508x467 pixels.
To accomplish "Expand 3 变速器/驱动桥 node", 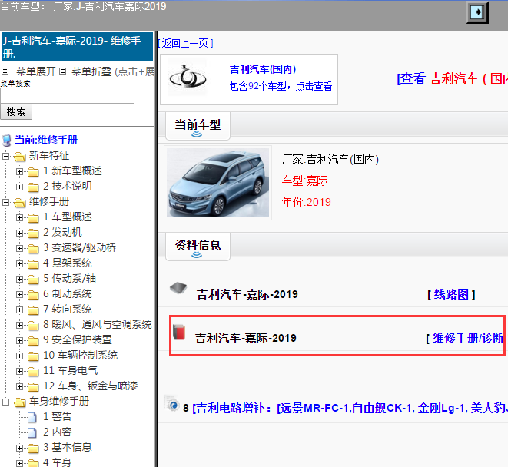I will [19, 248].
